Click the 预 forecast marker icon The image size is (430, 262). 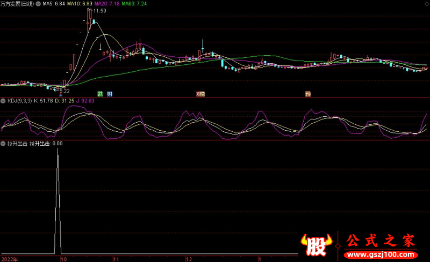pyautogui.click(x=308, y=94)
